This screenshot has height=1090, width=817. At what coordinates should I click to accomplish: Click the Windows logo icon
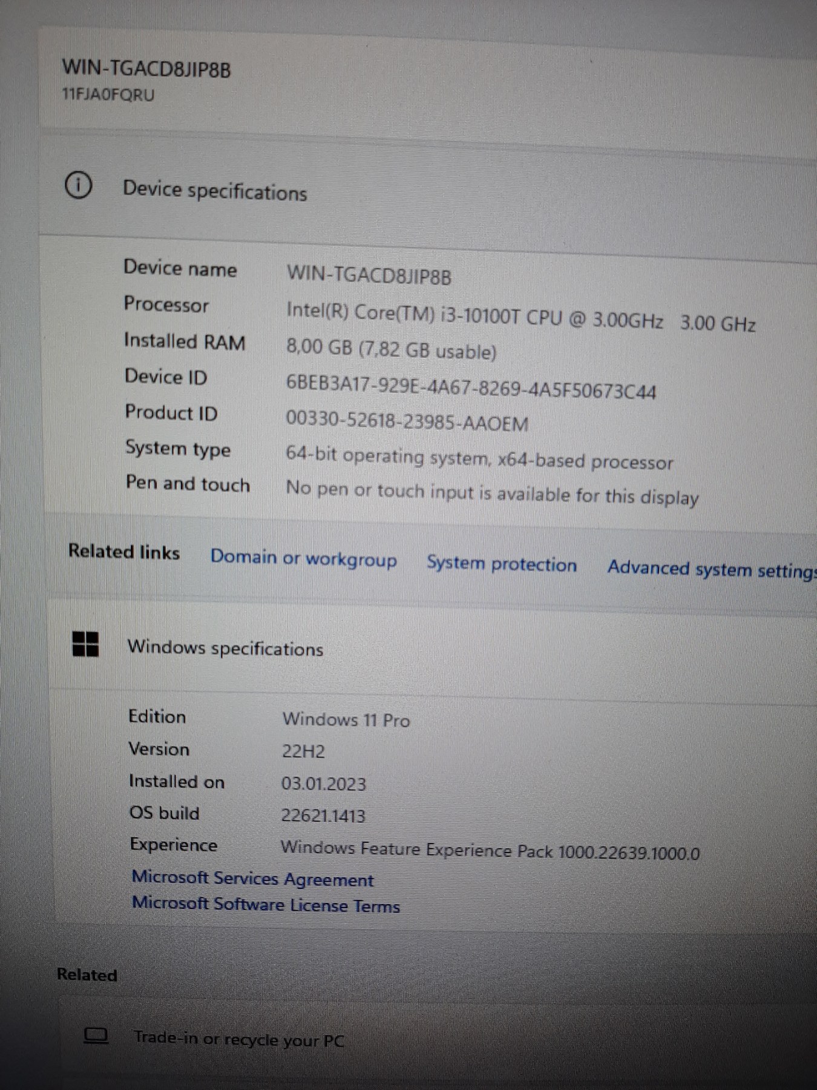point(85,644)
